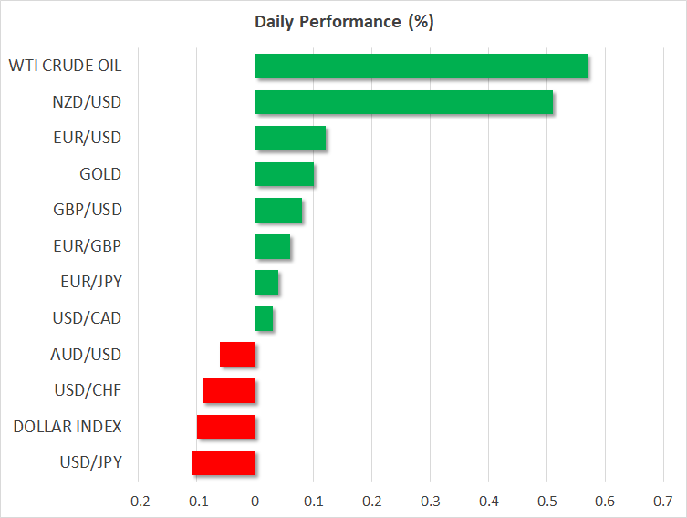Select the -0.2 axis tick label

click(x=138, y=502)
